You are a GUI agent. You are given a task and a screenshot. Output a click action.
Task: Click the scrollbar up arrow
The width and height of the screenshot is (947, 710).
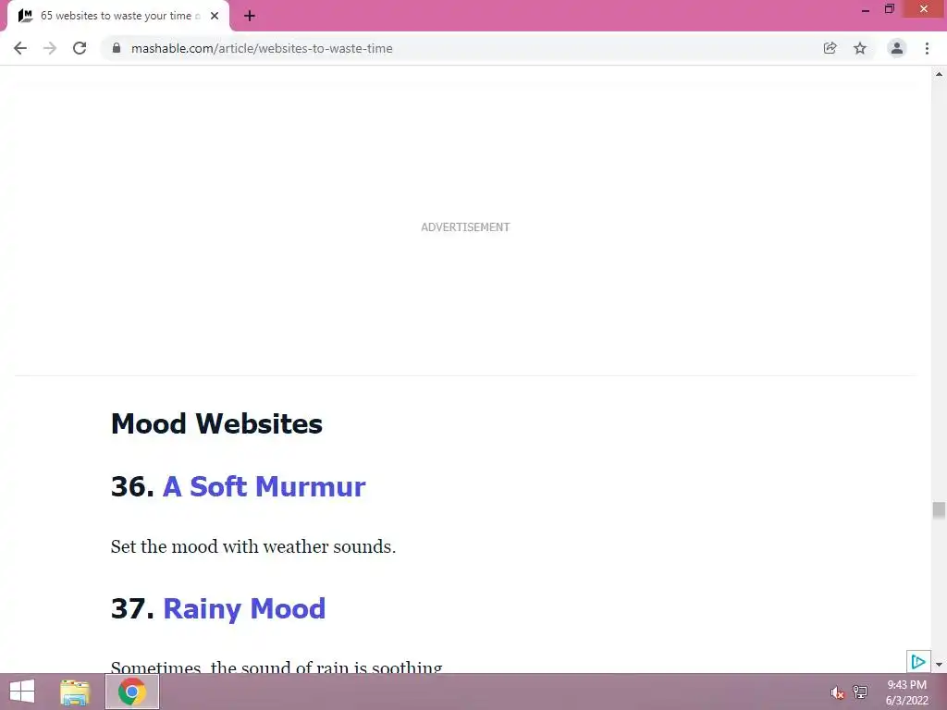[939, 74]
